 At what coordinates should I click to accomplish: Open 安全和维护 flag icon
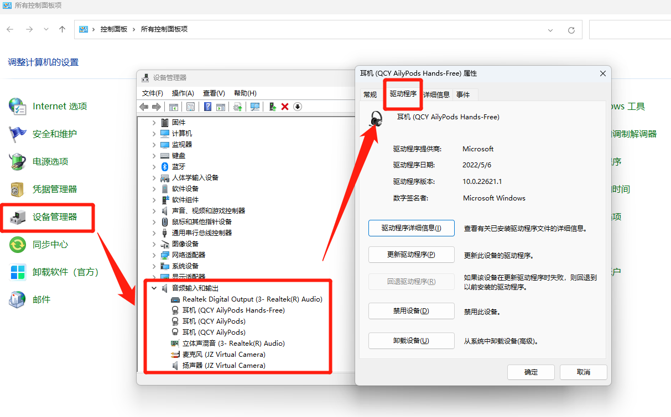[x=18, y=134]
